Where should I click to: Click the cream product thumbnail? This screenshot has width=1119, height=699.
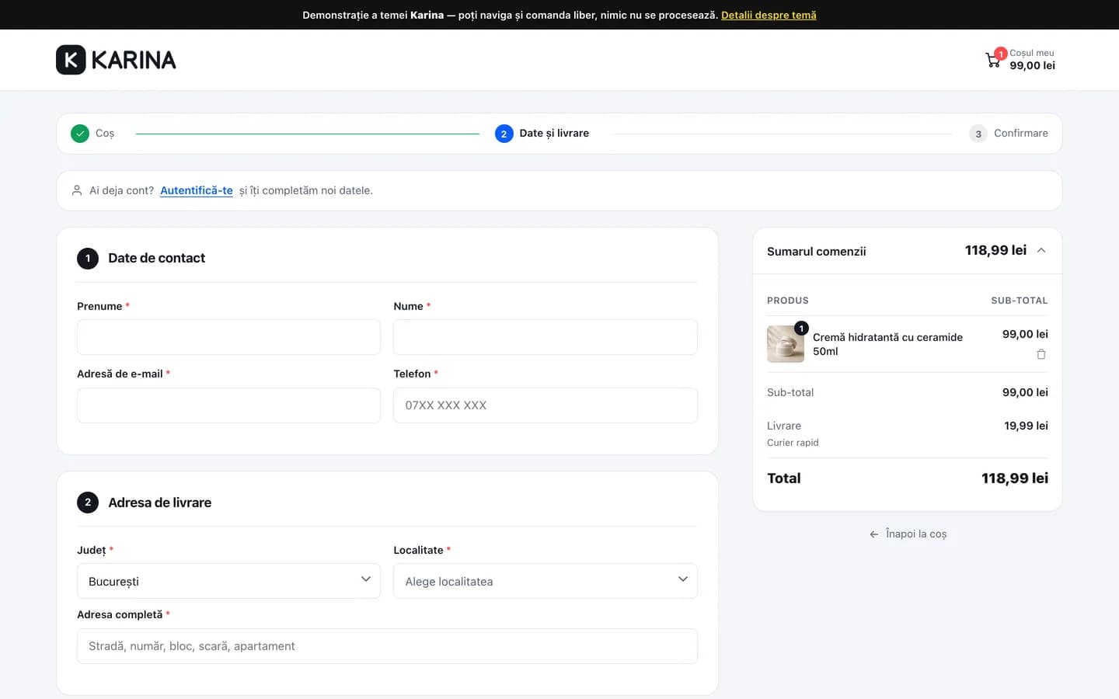click(x=786, y=344)
